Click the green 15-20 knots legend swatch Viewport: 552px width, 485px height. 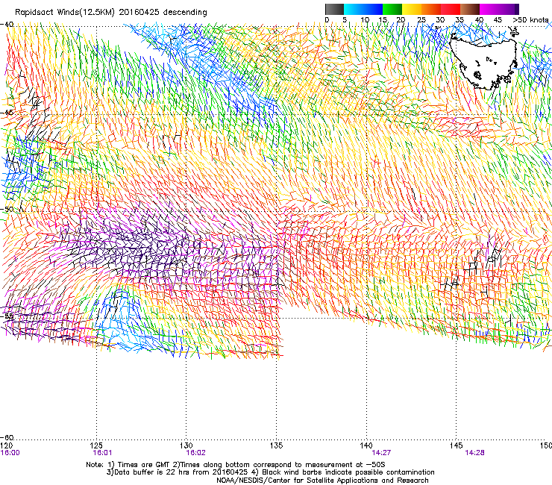pyautogui.click(x=392, y=9)
